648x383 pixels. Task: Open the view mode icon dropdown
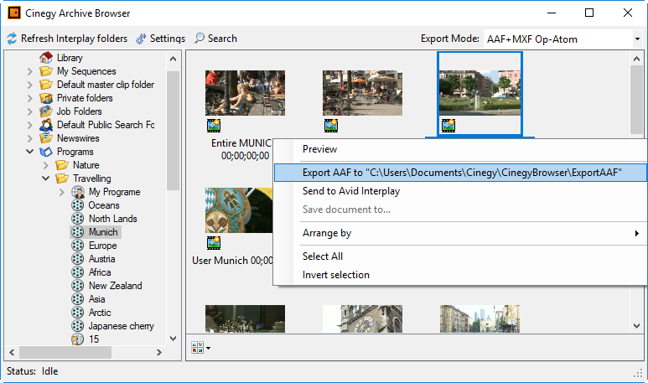201,348
